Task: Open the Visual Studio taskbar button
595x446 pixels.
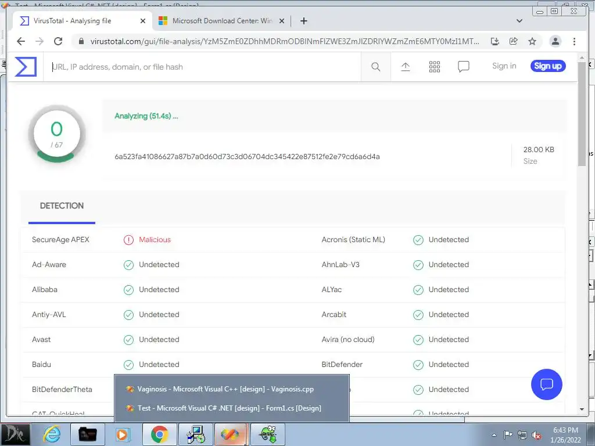Action: click(230, 434)
